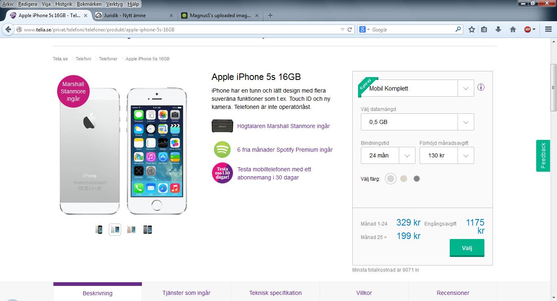This screenshot has height=301, width=557.
Task: Click the green Välj button
Action: pos(467,248)
